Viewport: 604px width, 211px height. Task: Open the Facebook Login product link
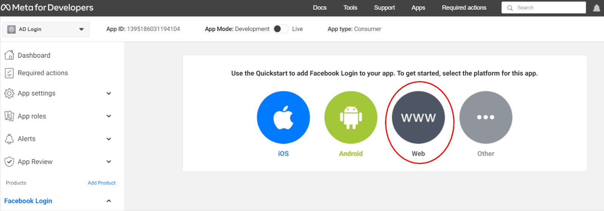pyautogui.click(x=28, y=201)
